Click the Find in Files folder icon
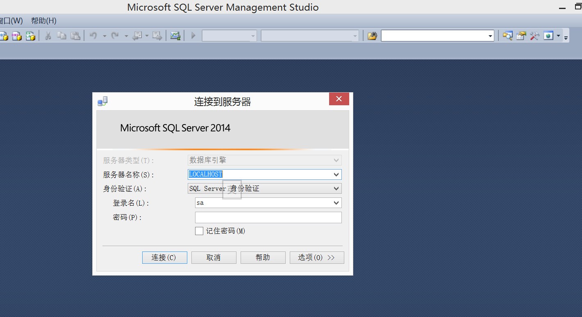 tap(372, 36)
